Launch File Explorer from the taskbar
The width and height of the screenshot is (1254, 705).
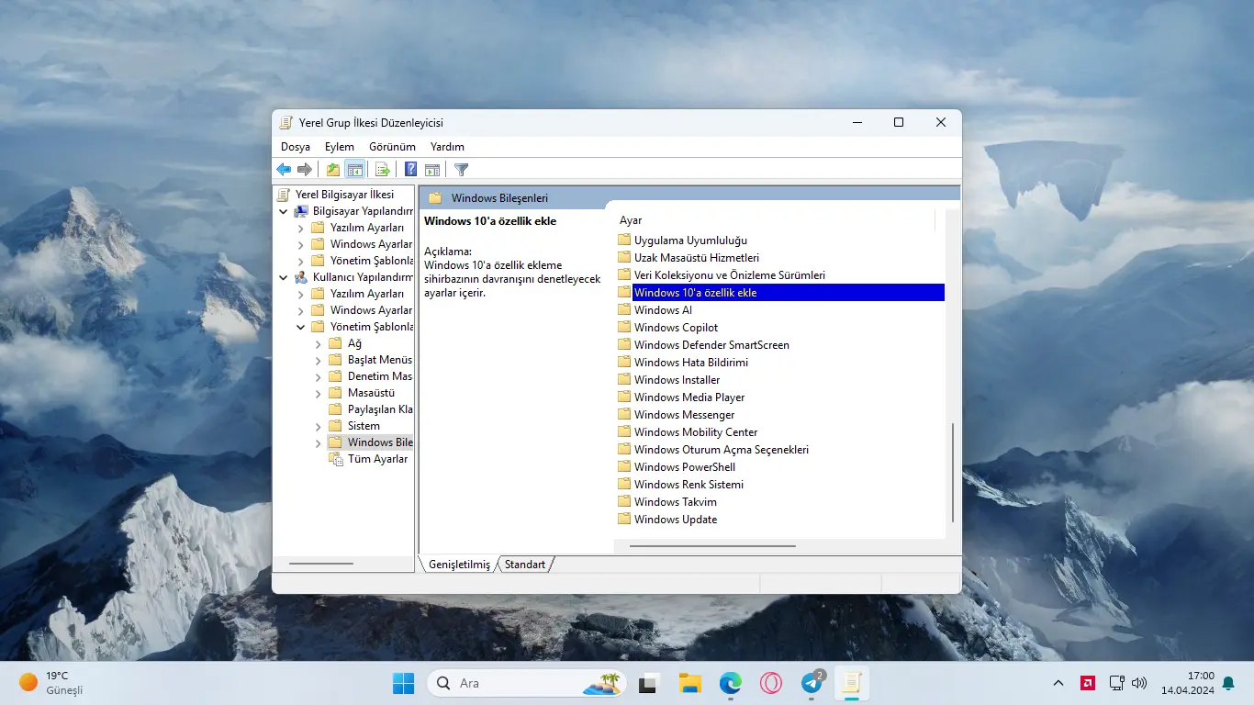click(x=690, y=683)
